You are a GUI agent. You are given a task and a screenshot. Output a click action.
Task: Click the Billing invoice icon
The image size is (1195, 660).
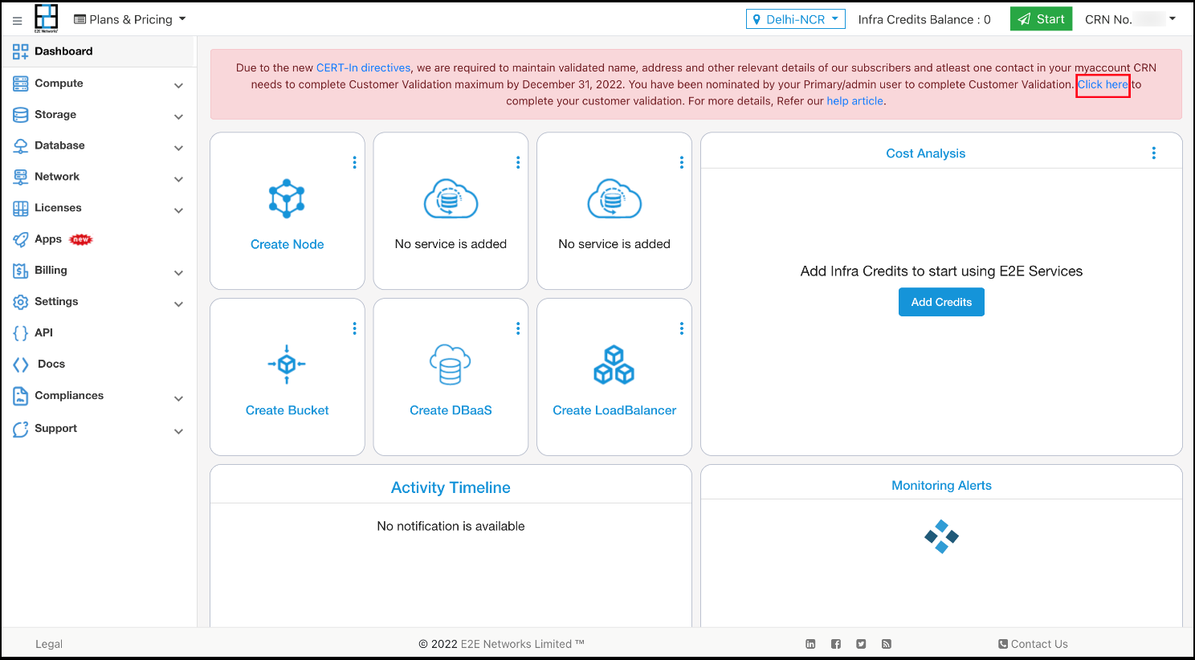[21, 271]
